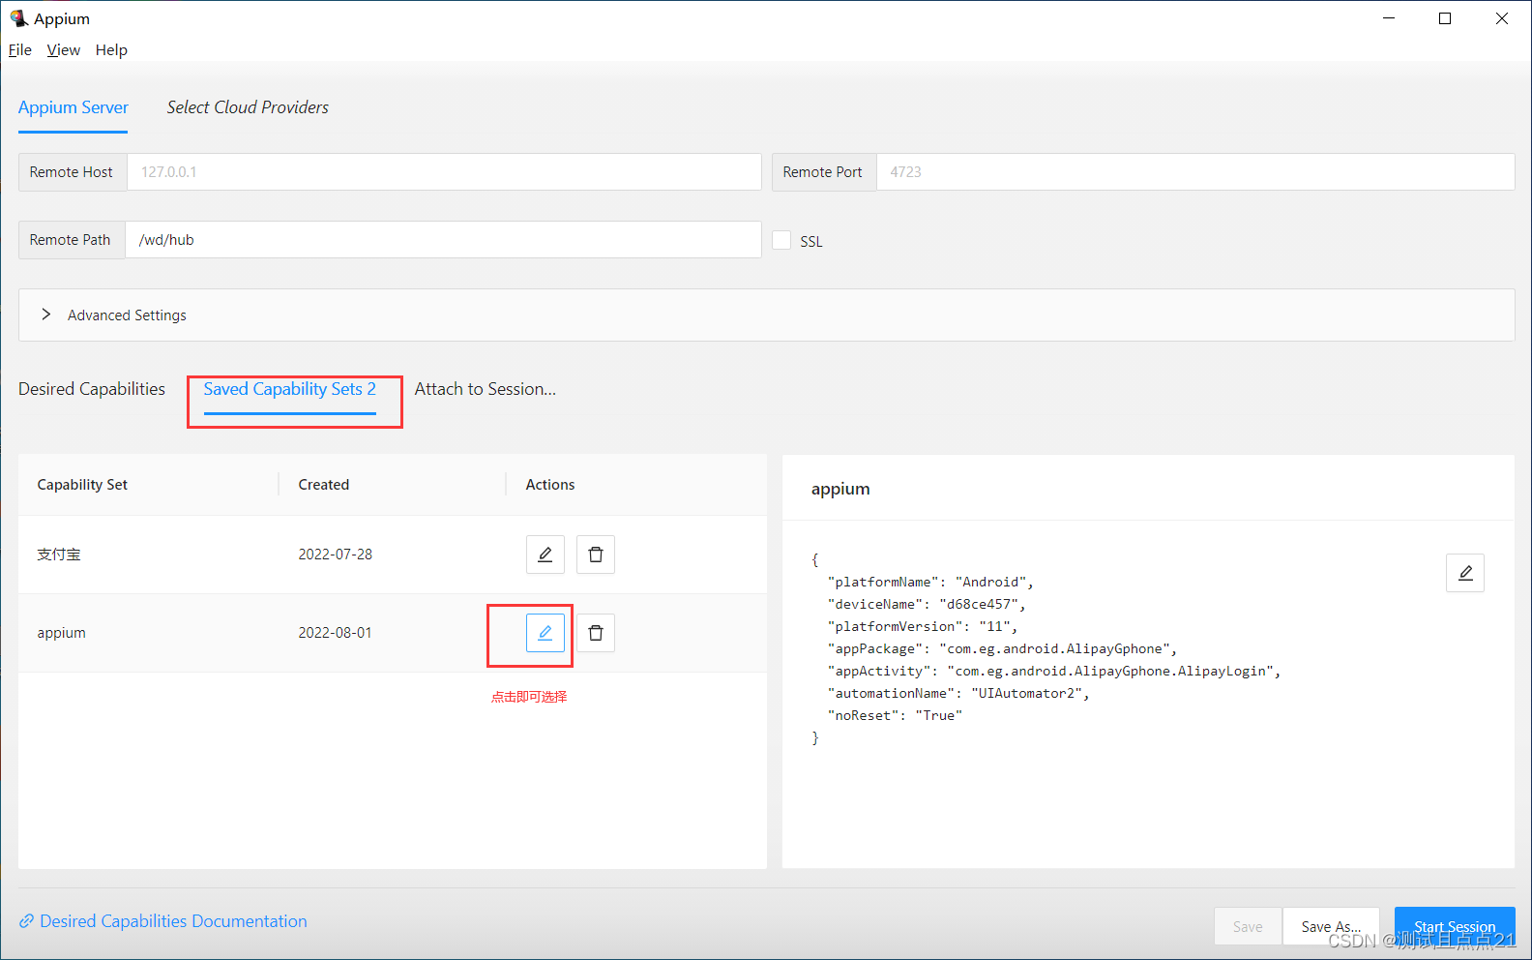Open Attach to Session tab

(x=486, y=389)
